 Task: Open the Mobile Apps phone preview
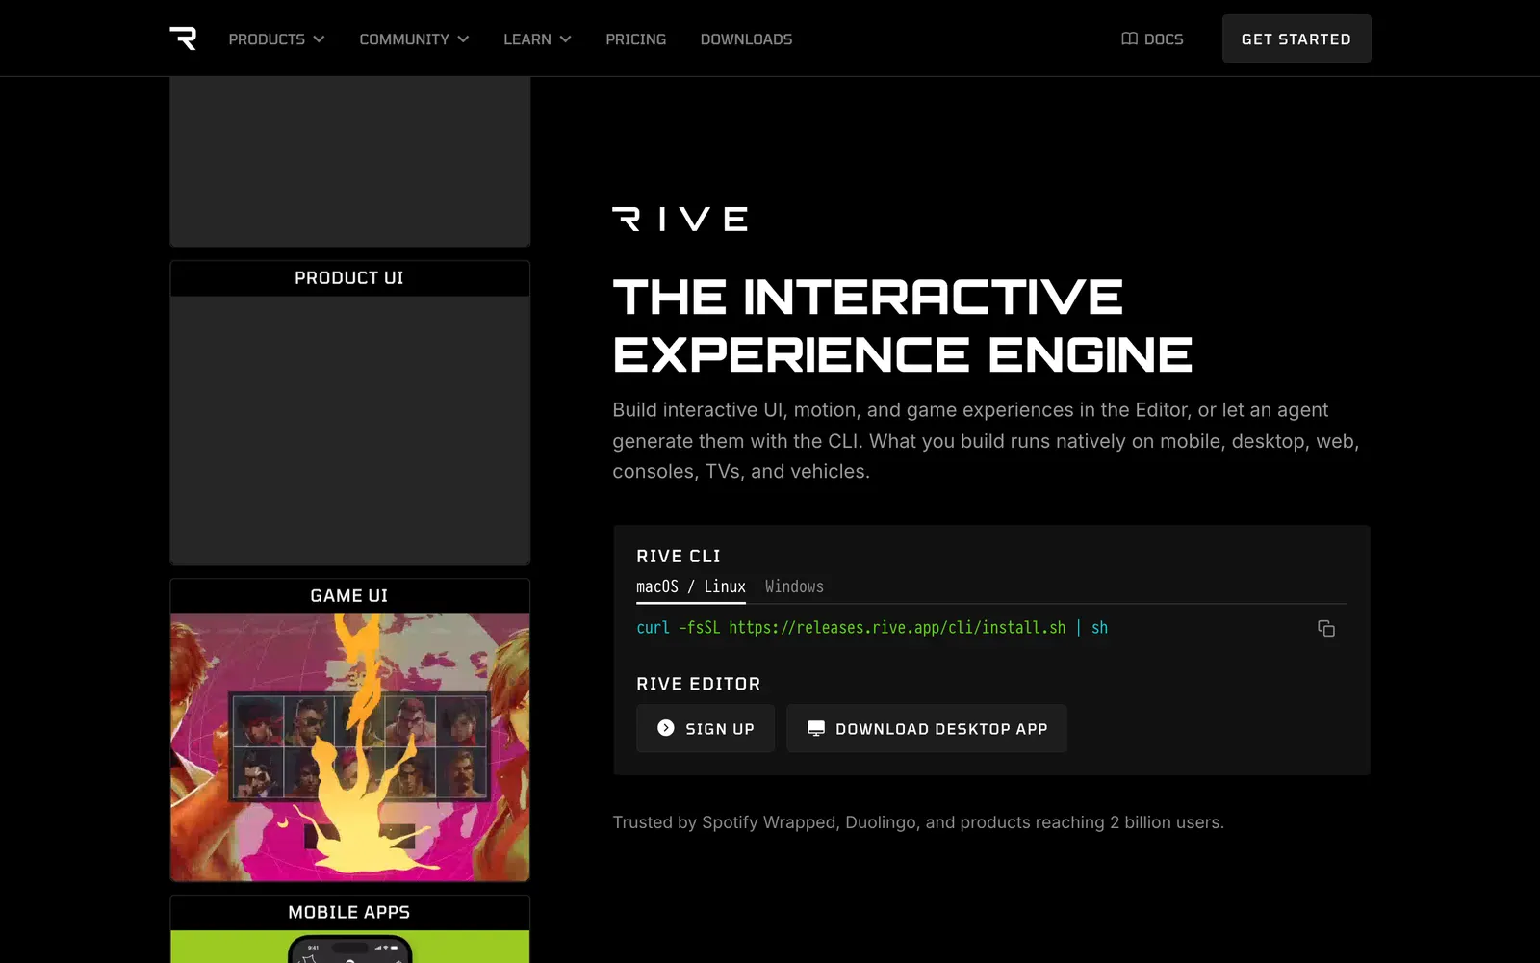(349, 947)
